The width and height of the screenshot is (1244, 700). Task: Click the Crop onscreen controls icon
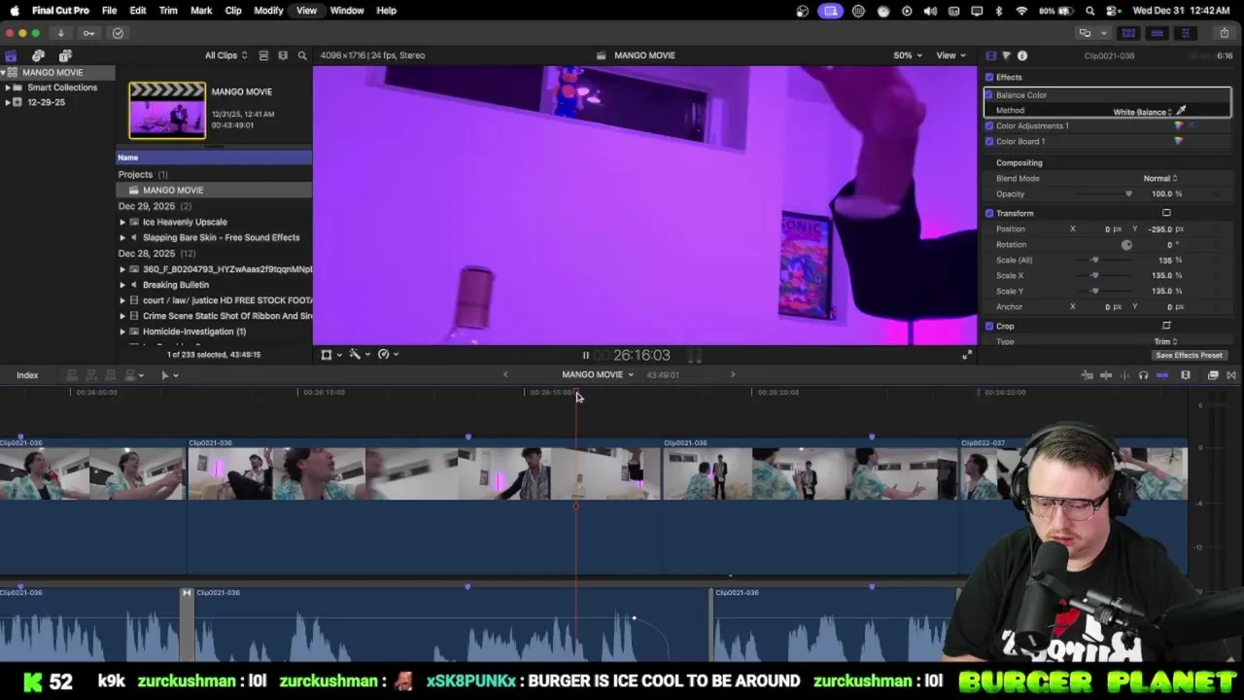(x=1166, y=326)
